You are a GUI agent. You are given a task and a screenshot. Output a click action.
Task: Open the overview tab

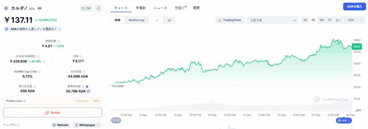click(x=196, y=8)
